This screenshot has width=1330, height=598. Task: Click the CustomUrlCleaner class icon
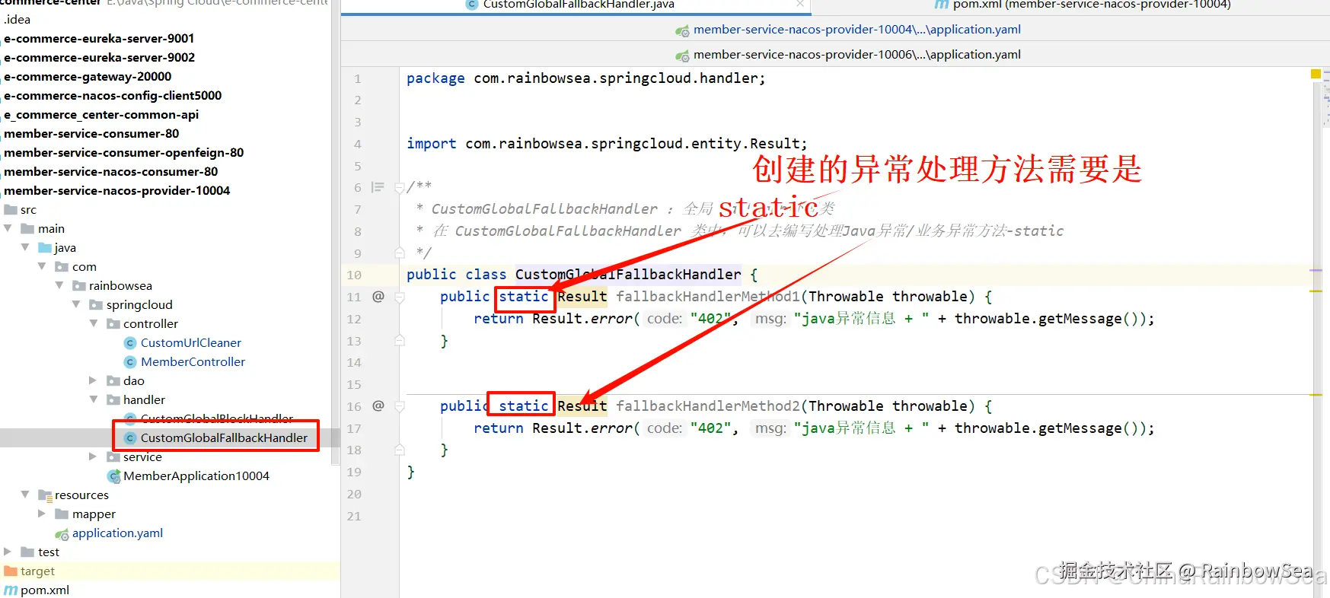(x=130, y=343)
